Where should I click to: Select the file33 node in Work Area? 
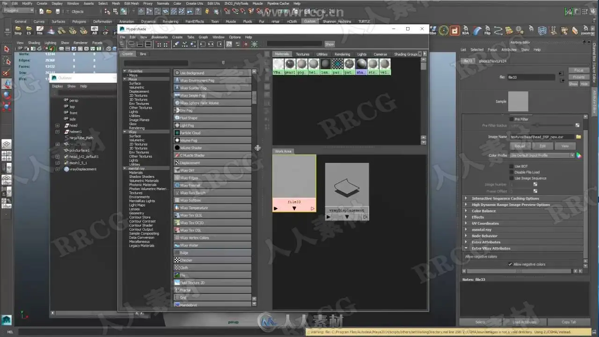(294, 183)
